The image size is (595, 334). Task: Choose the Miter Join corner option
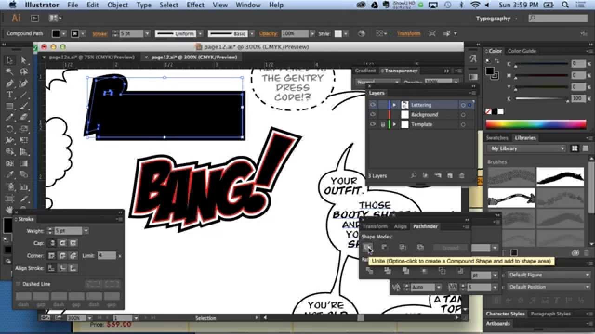pyautogui.click(x=53, y=256)
